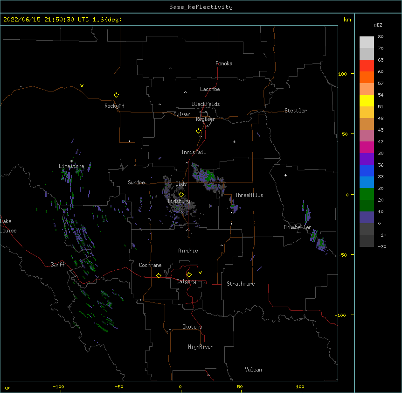This screenshot has width=402, height=393.
Task: Click the caret marker west of Lacombe
Action: (185, 92)
